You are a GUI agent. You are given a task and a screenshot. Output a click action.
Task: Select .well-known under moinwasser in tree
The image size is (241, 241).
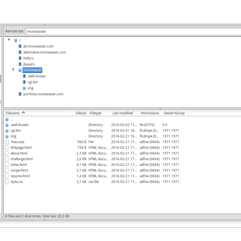[37, 76]
